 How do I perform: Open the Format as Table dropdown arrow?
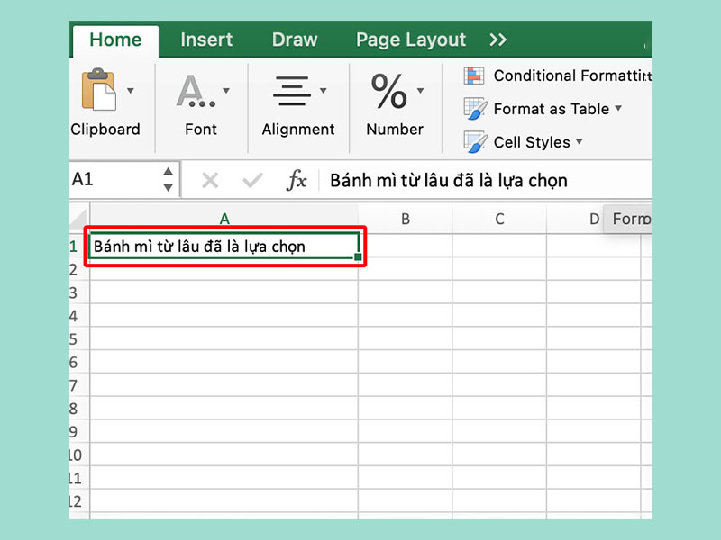coord(618,109)
